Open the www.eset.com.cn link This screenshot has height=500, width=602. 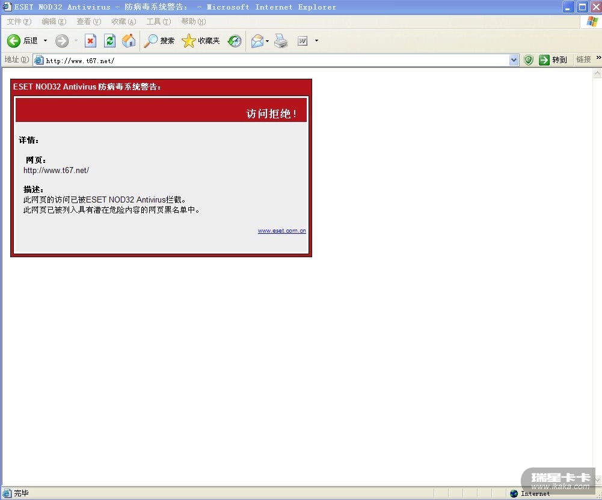[282, 231]
